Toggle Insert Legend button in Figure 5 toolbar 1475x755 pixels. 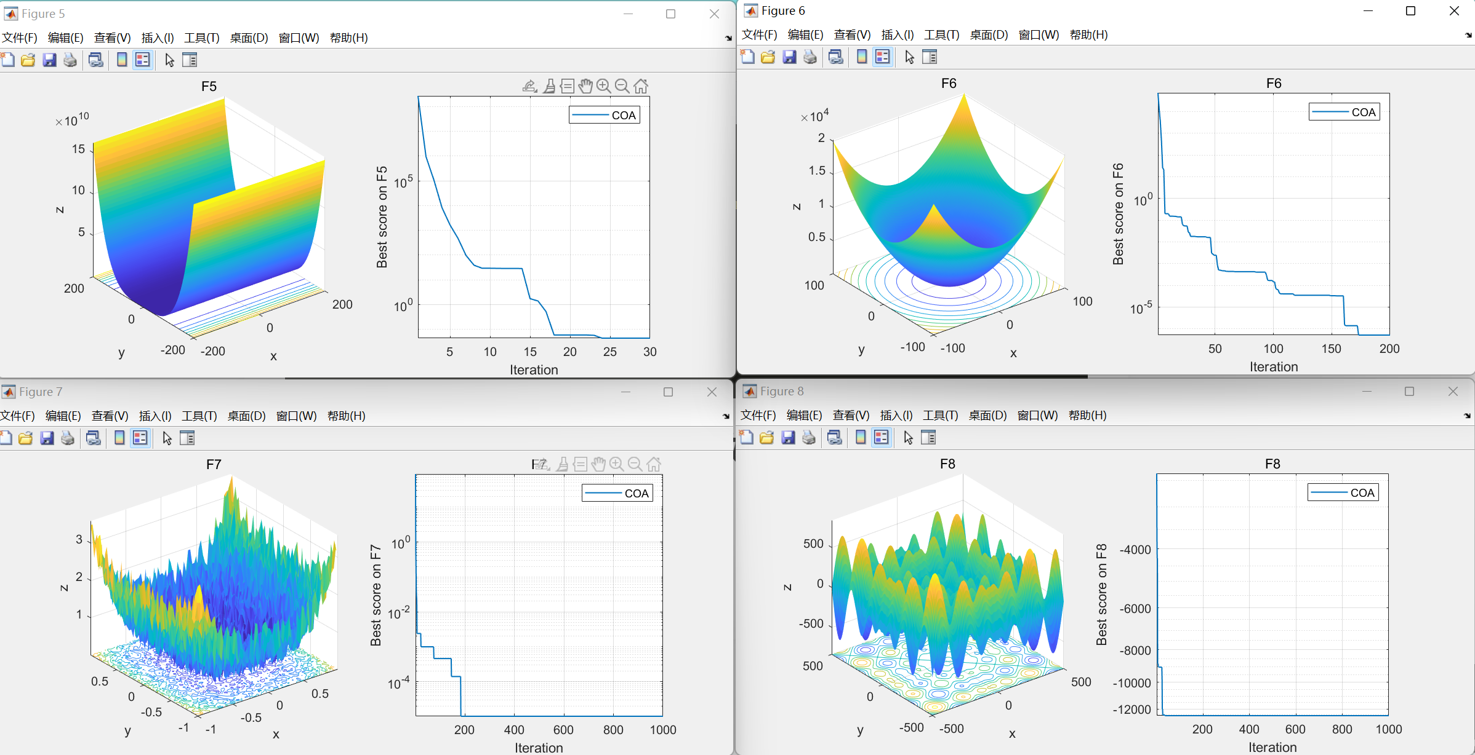pyautogui.click(x=142, y=60)
